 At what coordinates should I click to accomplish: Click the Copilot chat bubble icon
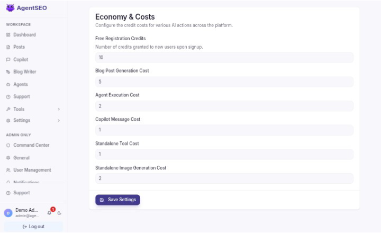click(8, 60)
